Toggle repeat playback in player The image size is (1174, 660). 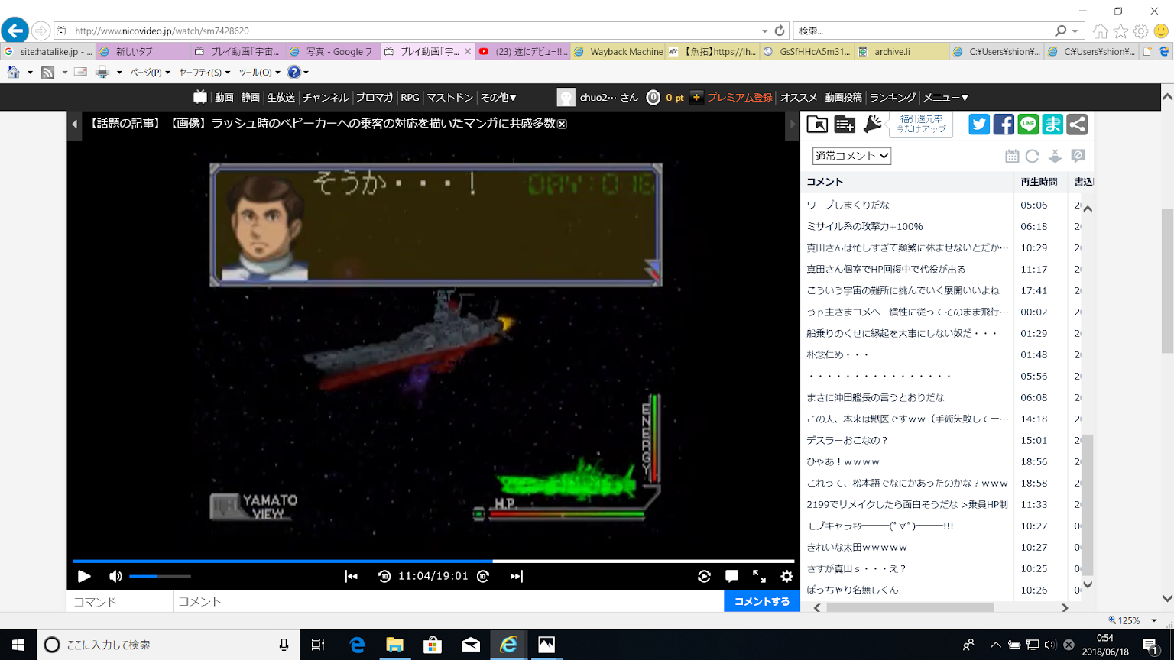click(704, 576)
